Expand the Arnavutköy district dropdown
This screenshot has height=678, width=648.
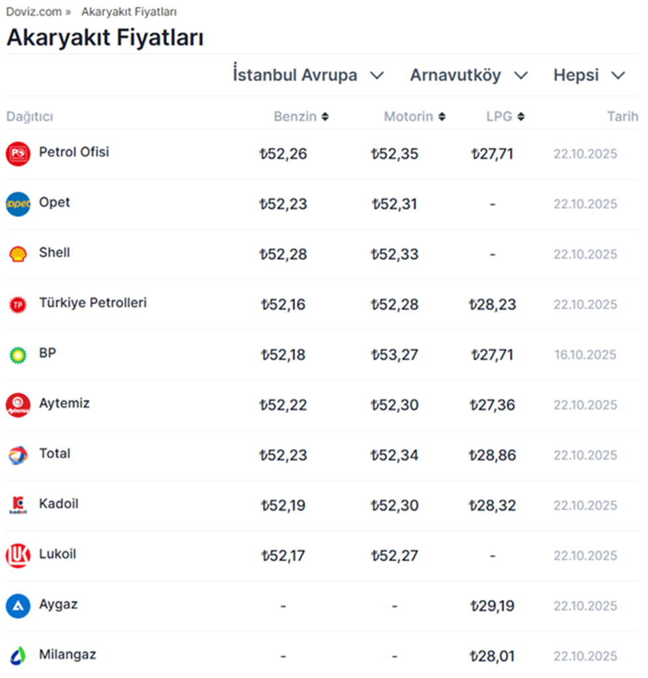(469, 75)
